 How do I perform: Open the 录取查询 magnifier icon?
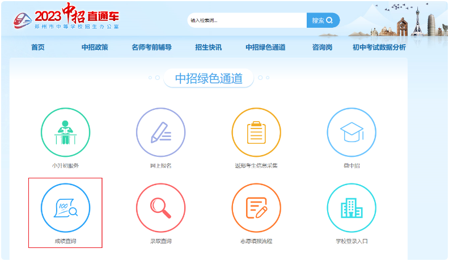click(x=160, y=208)
